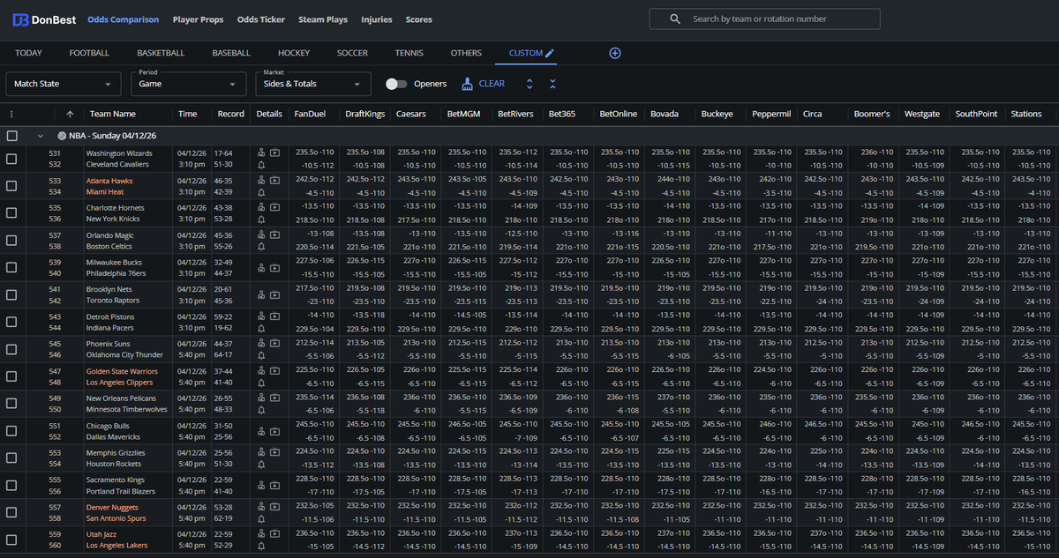Image resolution: width=1059 pixels, height=558 pixels.
Task: Select the Charlotte Hornets row checkbox
Action: tap(11, 213)
